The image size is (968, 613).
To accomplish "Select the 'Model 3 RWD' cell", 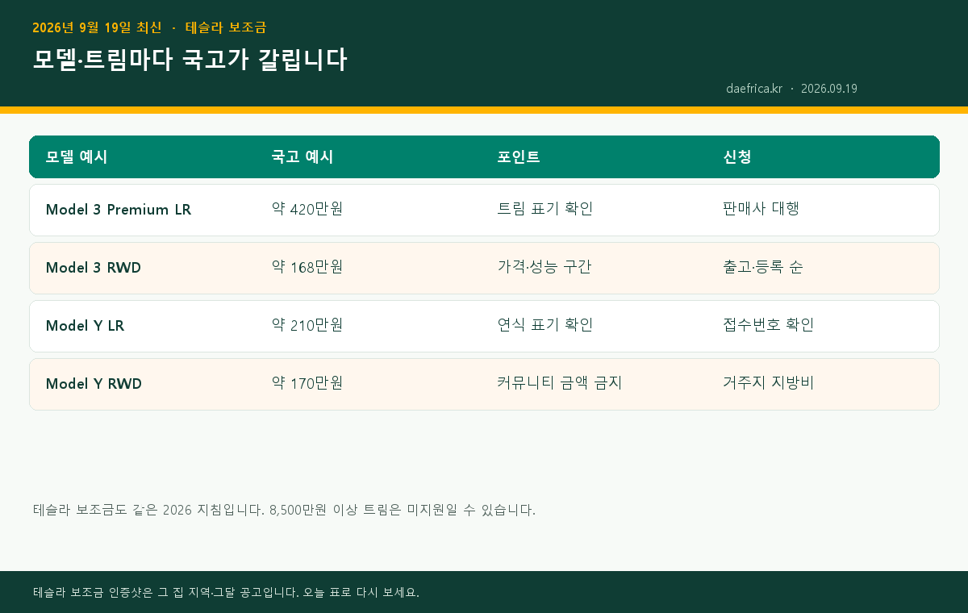I will [94, 268].
